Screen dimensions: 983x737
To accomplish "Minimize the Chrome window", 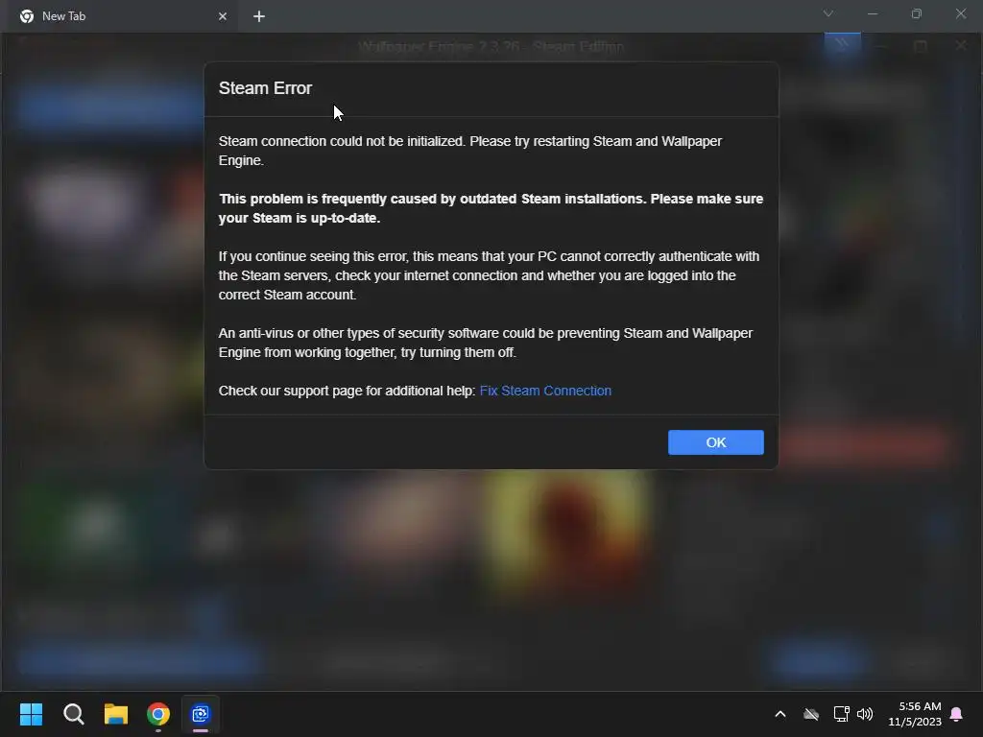I will 873,13.
